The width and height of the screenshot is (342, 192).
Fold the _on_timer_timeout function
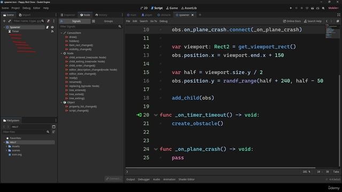coord(156,115)
